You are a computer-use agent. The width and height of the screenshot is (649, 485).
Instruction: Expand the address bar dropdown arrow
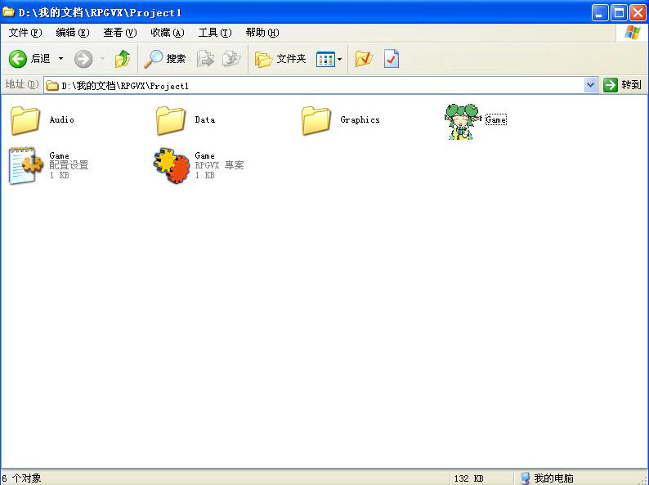pos(591,86)
